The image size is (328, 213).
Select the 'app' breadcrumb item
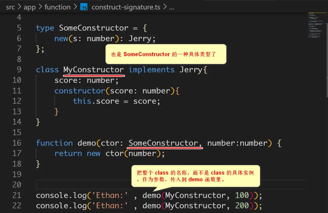point(29,7)
